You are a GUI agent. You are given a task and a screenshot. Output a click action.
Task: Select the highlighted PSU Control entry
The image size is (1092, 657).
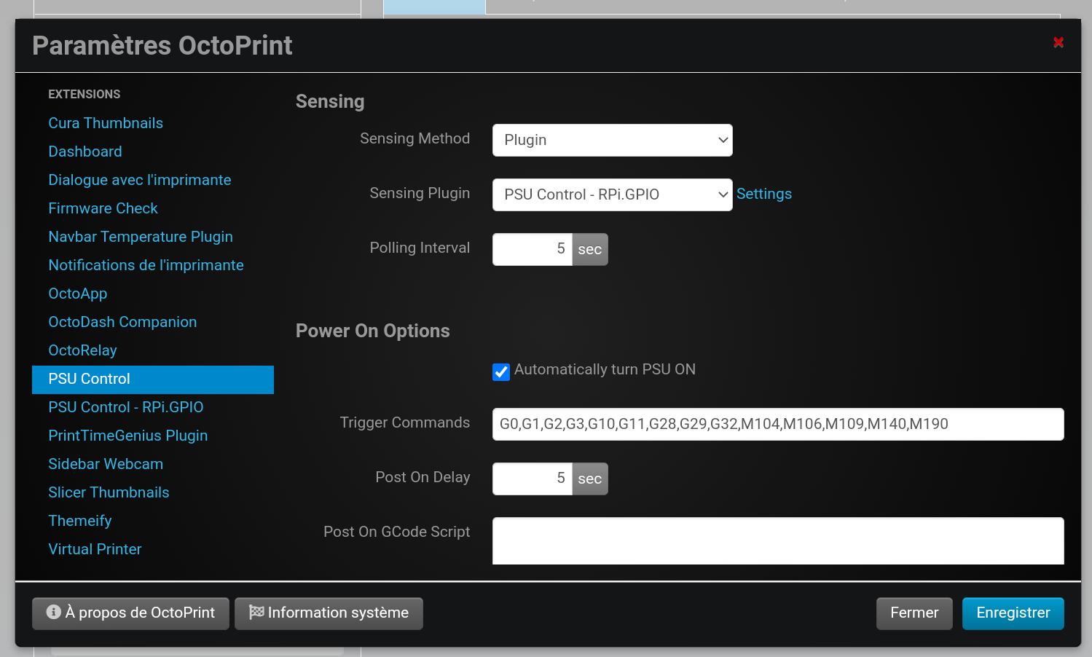[153, 379]
